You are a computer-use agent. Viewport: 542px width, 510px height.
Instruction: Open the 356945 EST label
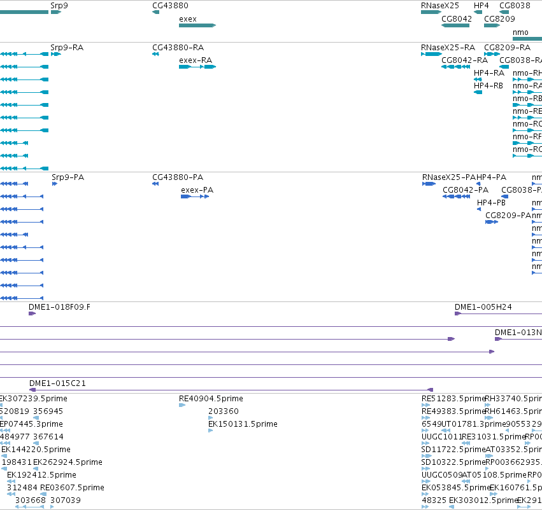(48, 411)
